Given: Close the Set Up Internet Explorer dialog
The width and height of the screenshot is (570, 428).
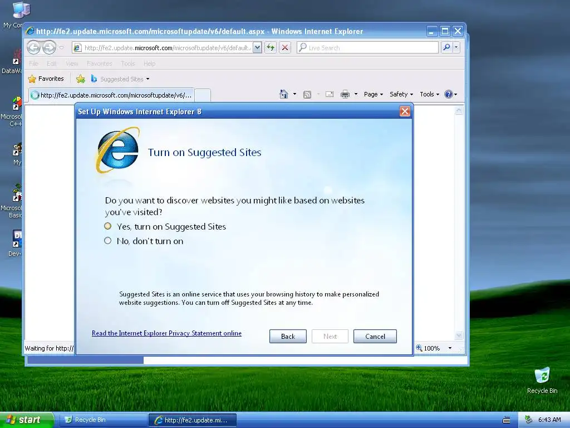Looking at the screenshot, I should click(x=405, y=111).
